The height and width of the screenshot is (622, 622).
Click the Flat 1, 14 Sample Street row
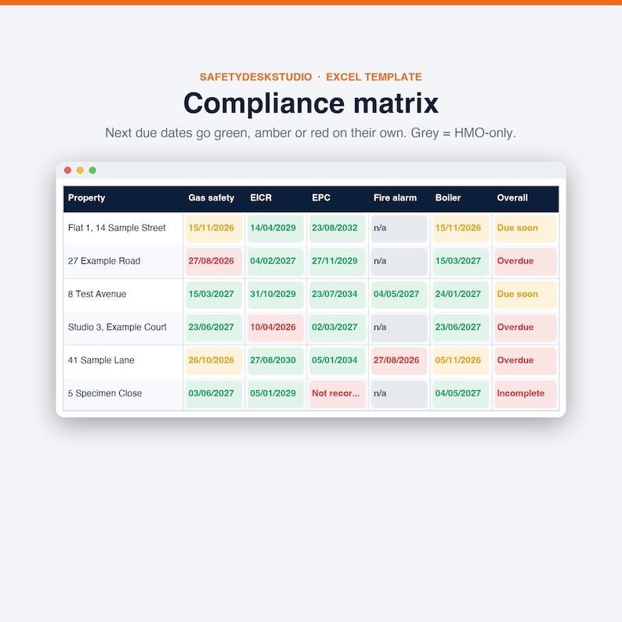pyautogui.click(x=311, y=229)
